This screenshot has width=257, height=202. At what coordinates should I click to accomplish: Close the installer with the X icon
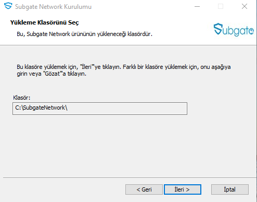tap(245, 6)
